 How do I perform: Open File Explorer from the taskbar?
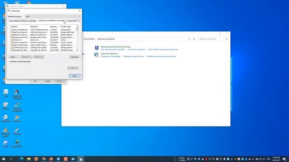click(x=29, y=159)
